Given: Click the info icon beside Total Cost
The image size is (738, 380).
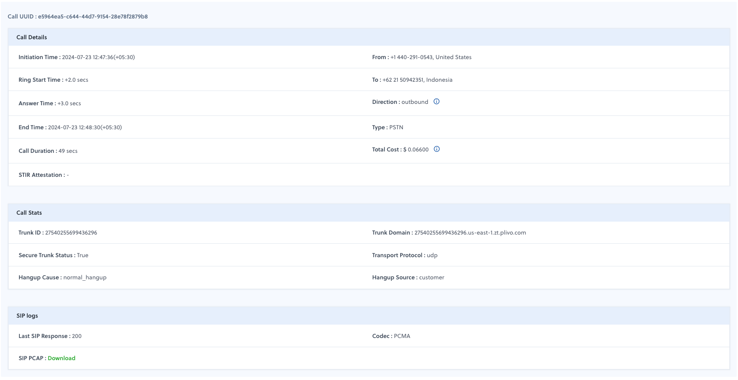Looking at the screenshot, I should click(x=437, y=149).
